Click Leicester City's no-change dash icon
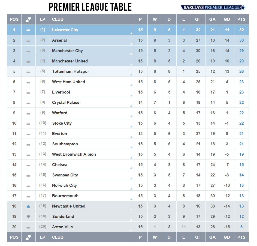 click(x=28, y=30)
